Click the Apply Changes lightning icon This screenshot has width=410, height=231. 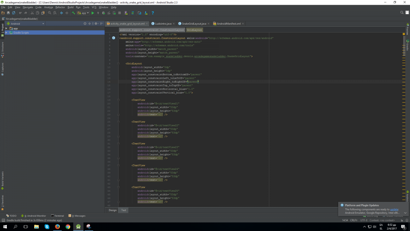(98, 13)
